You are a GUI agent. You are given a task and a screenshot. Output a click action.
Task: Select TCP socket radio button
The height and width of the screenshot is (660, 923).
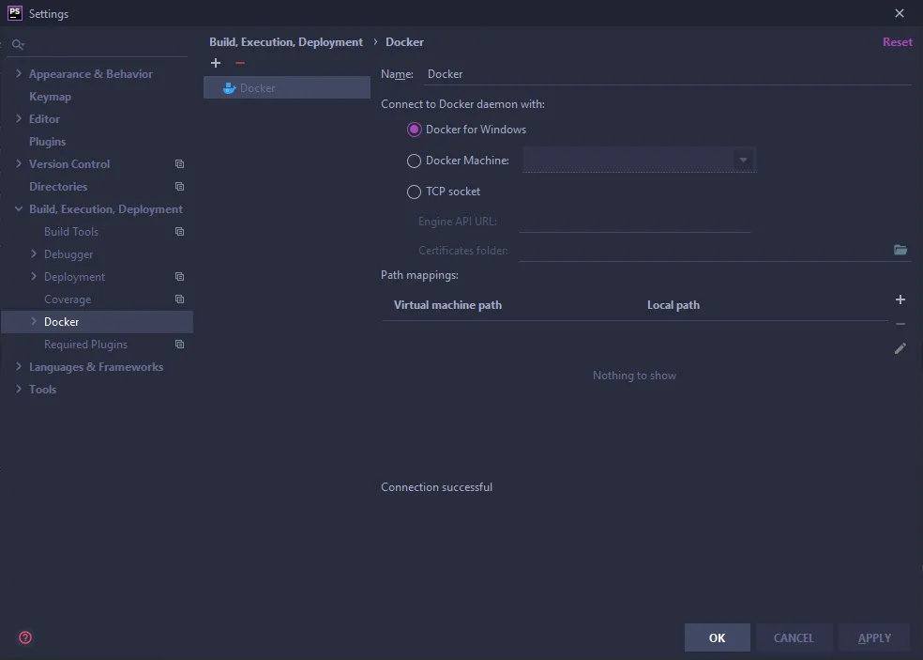(415, 192)
